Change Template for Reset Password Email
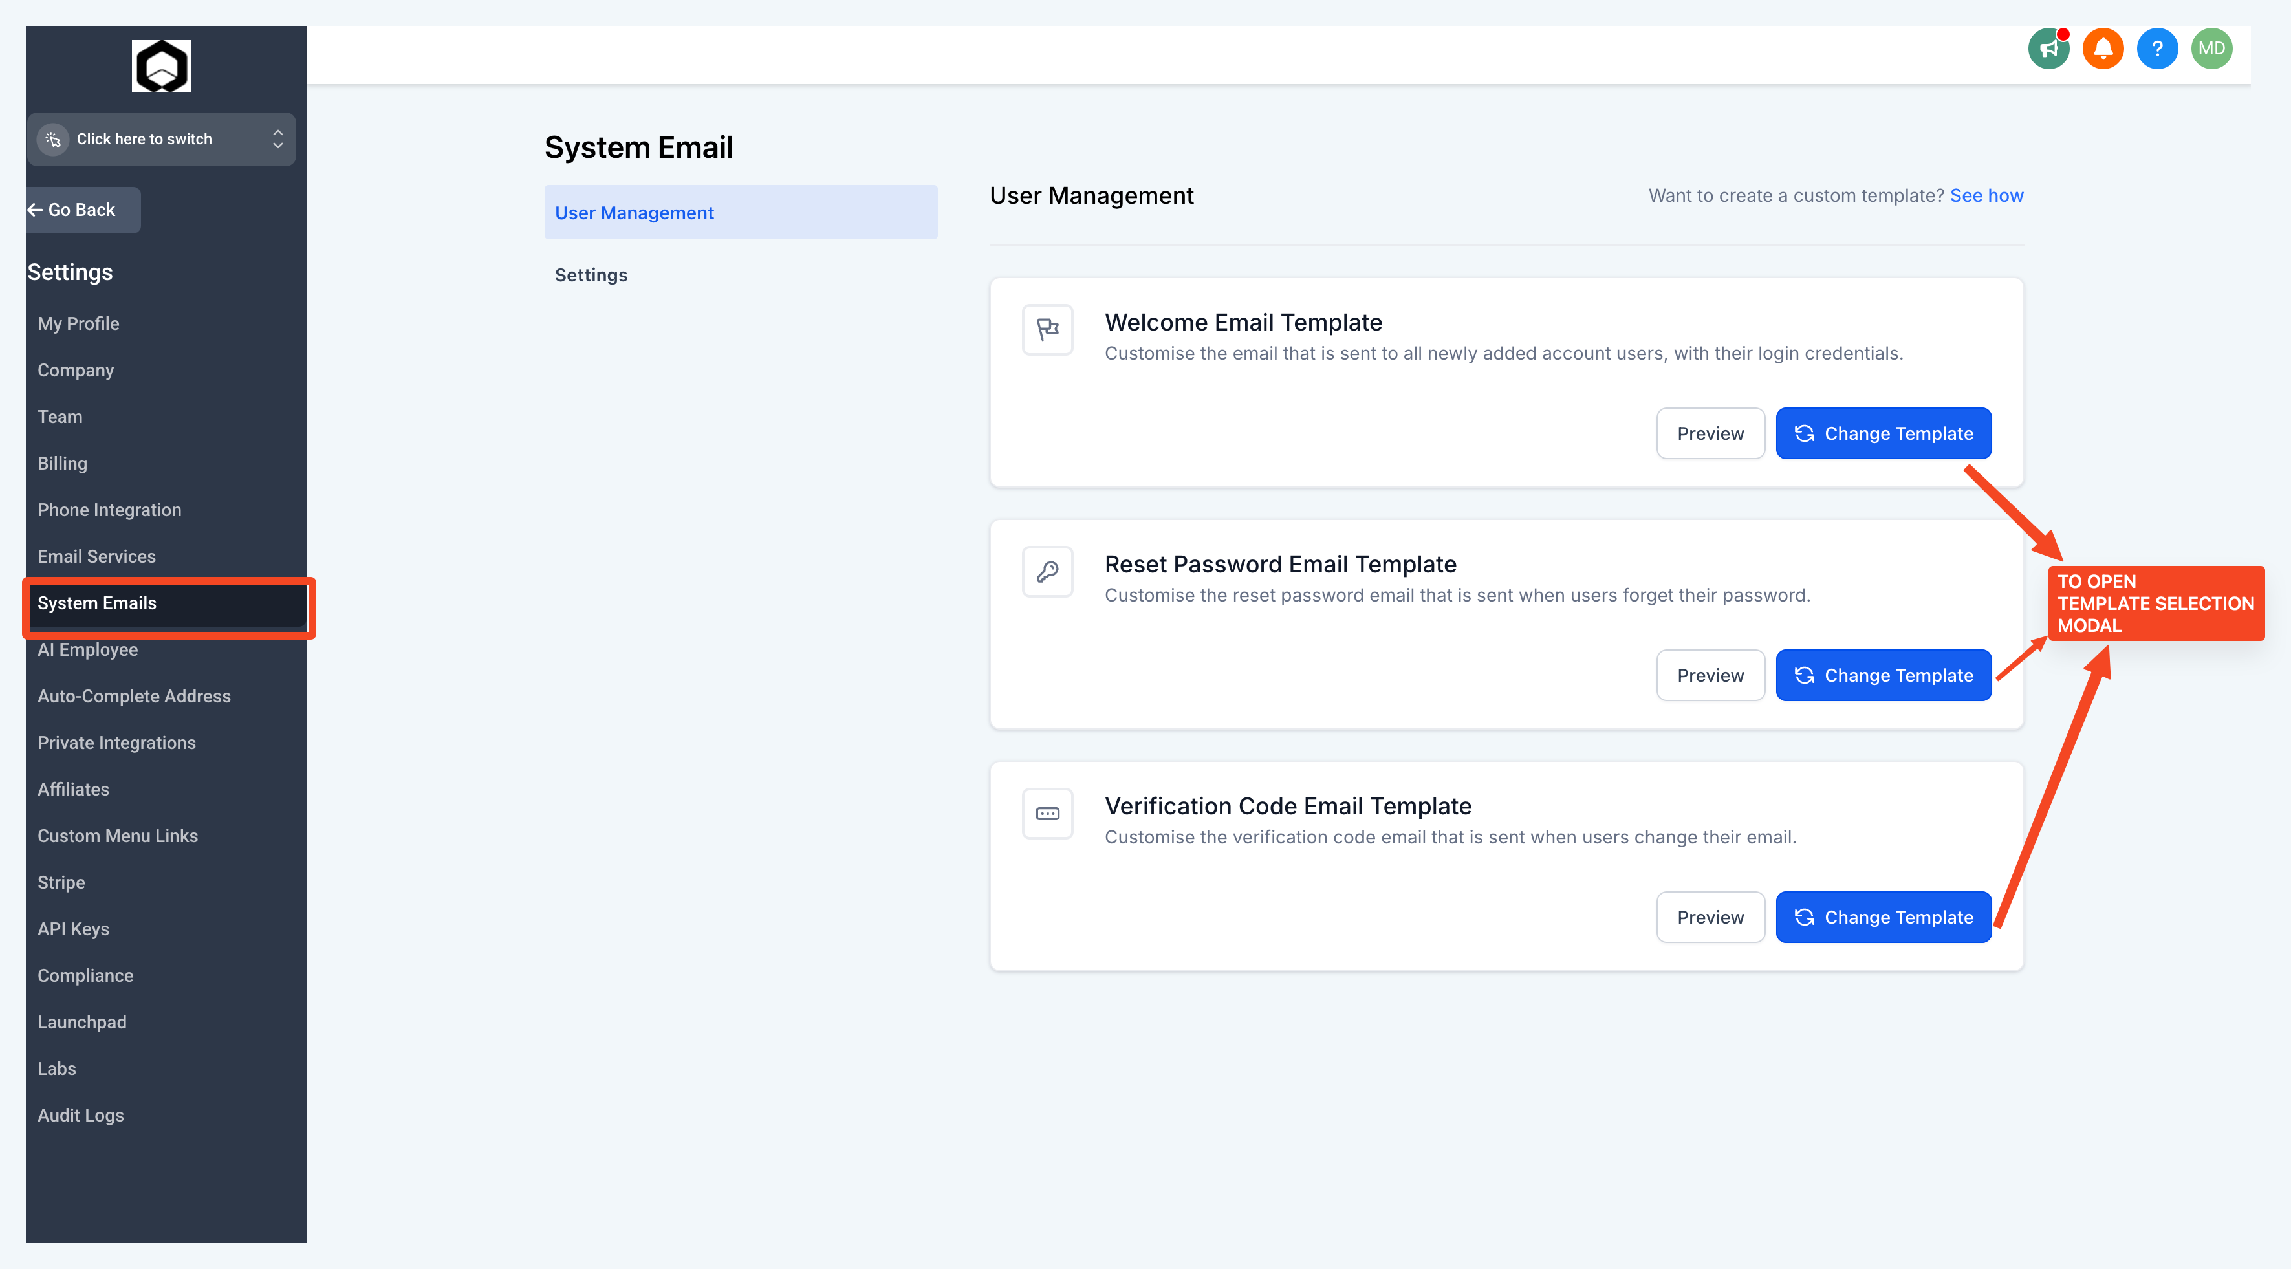This screenshot has width=2291, height=1269. pos(1883,676)
